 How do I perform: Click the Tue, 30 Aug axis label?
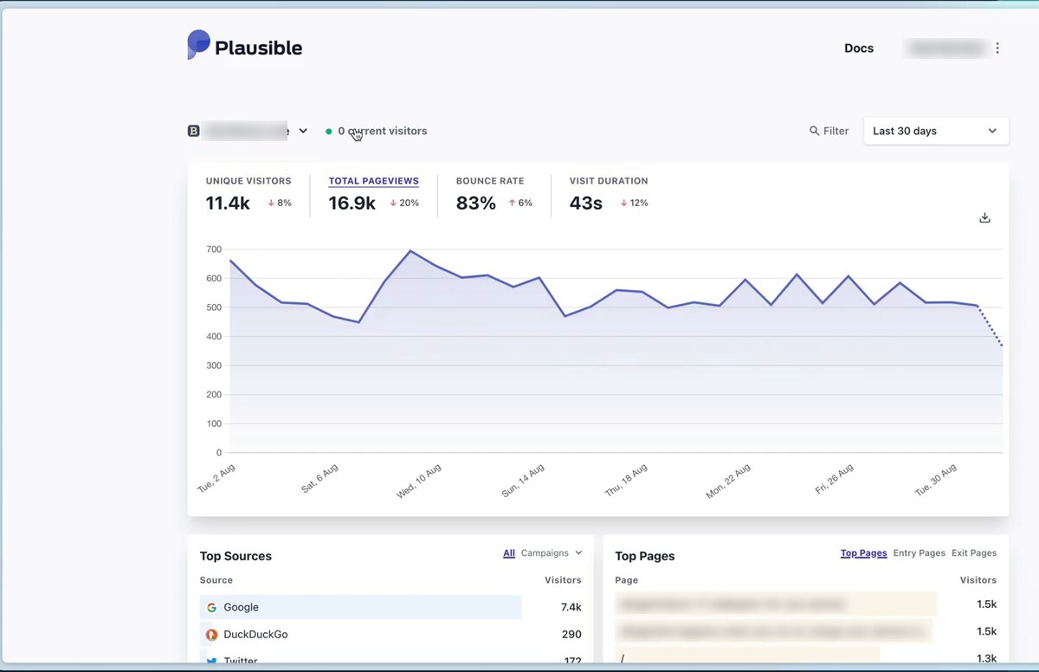[936, 480]
